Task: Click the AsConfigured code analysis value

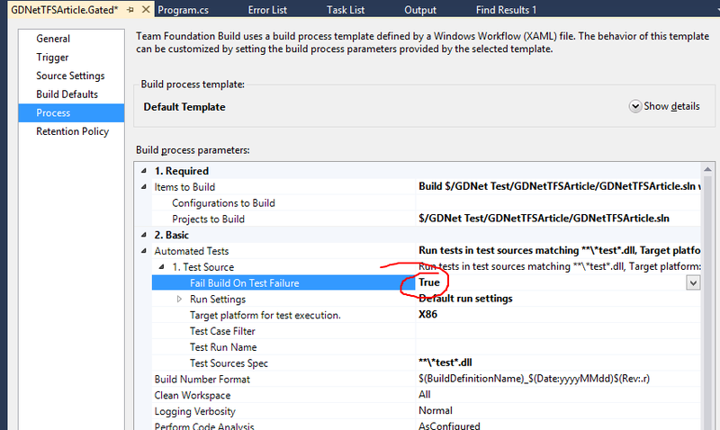Action: 449,426
